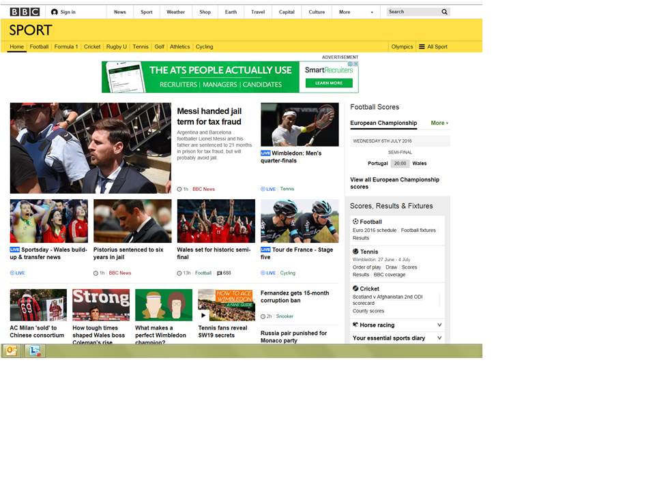Click the Horse racing icon in Scores section

tap(355, 325)
